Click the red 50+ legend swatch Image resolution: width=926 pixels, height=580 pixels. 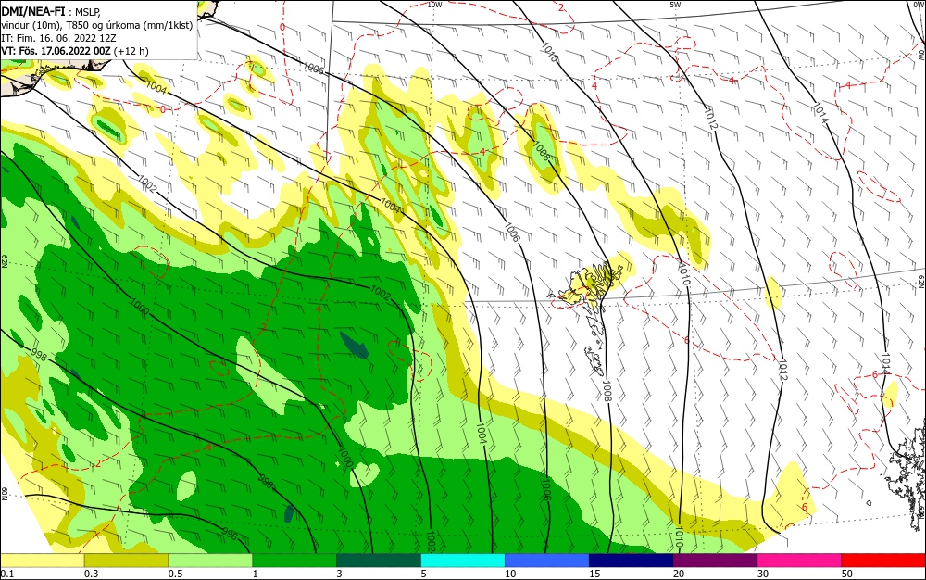pyautogui.click(x=883, y=561)
